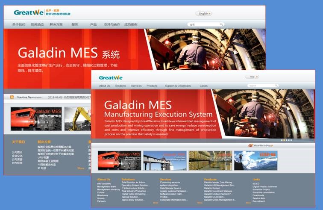Viewport: 323px width, 210px height.
Task: Open Management team footer link
Action: [x=106, y=186]
